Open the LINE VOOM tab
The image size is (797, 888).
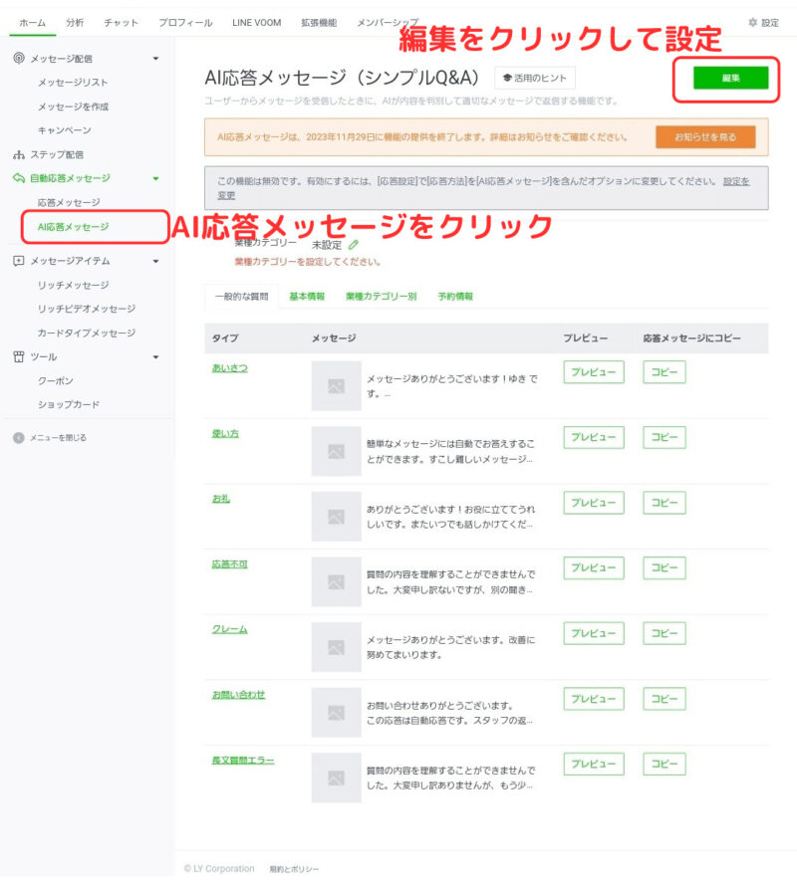pyautogui.click(x=256, y=23)
